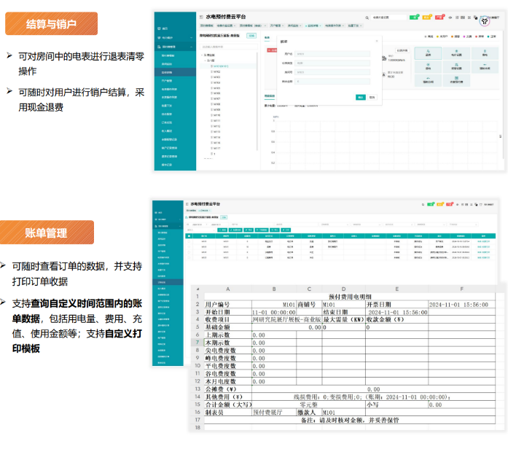Click spreadsheet select-all corner triangle
This screenshot has height=449, width=508.
[x=198, y=289]
